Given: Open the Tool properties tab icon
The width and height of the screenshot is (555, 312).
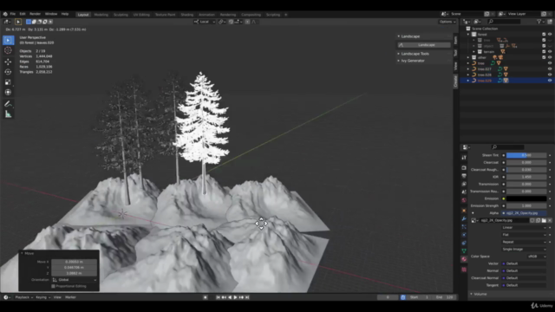Looking at the screenshot, I should click(x=464, y=158).
